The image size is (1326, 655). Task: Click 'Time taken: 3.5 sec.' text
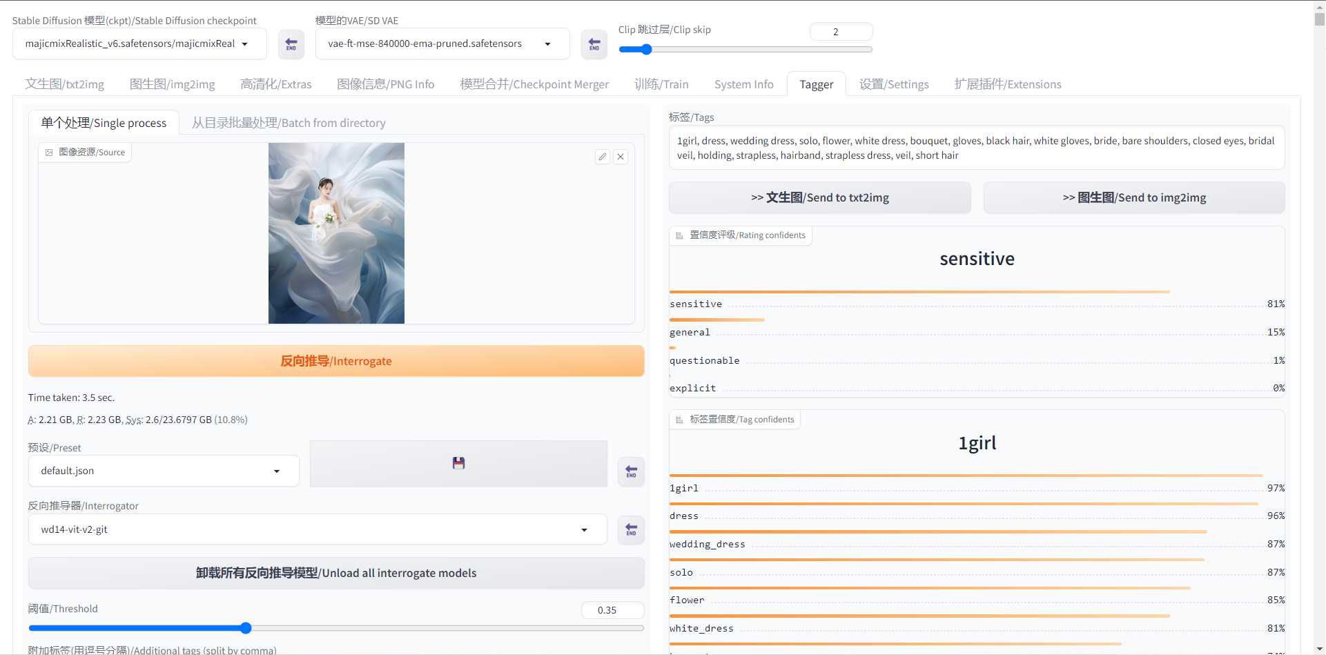click(71, 398)
